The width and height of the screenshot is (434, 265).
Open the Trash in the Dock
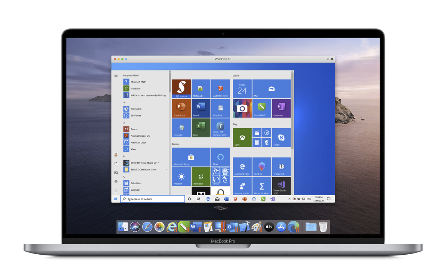click(x=323, y=227)
